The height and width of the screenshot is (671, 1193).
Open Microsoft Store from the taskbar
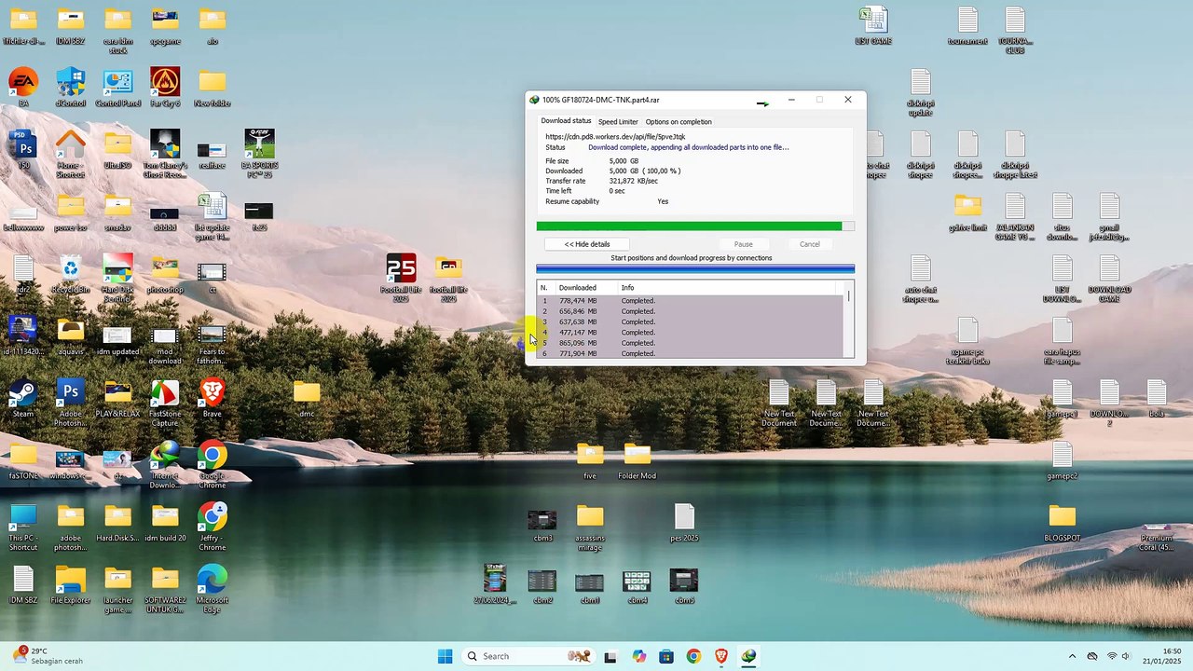(x=666, y=656)
